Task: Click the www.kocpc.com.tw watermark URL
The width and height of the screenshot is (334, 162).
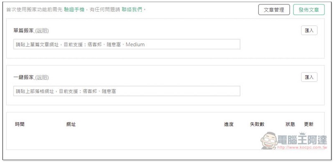Action: 303,147
